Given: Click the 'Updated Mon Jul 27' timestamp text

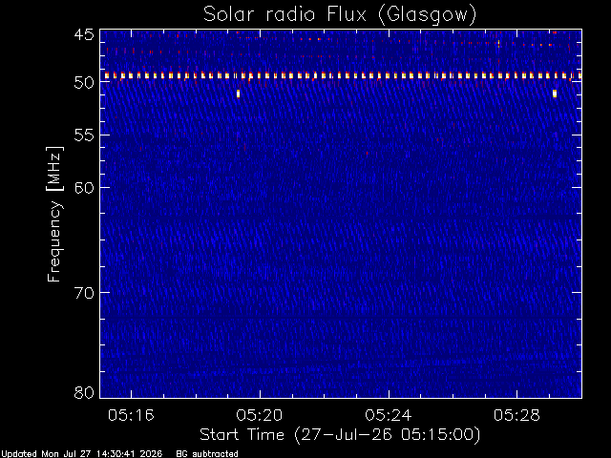Looking at the screenshot, I should click(x=81, y=454).
